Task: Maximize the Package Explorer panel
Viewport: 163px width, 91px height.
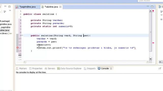Action: (x=9, y=7)
